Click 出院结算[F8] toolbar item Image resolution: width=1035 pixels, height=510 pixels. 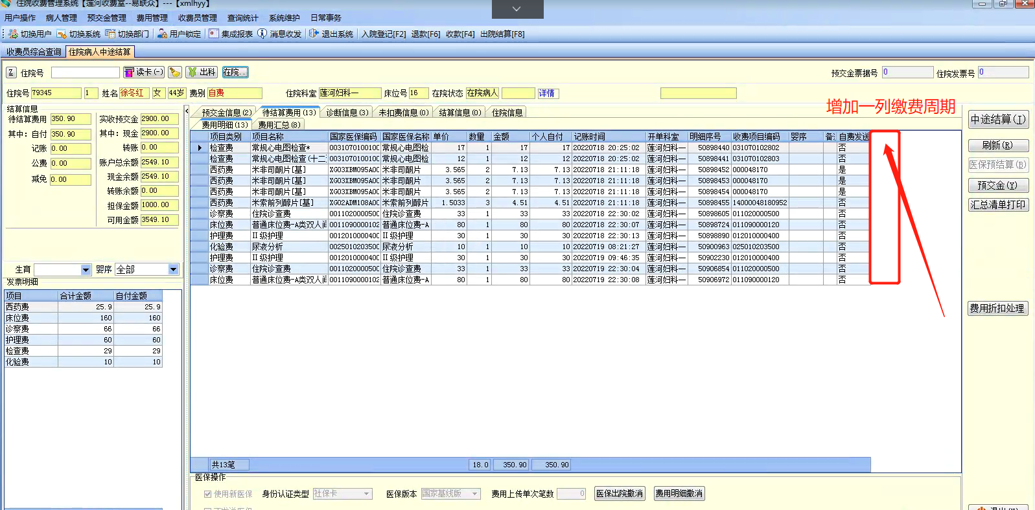502,34
